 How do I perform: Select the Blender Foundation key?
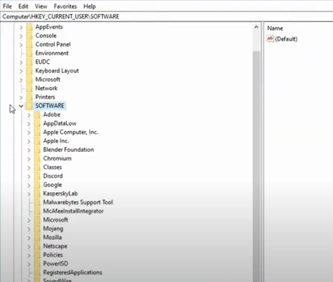68,150
